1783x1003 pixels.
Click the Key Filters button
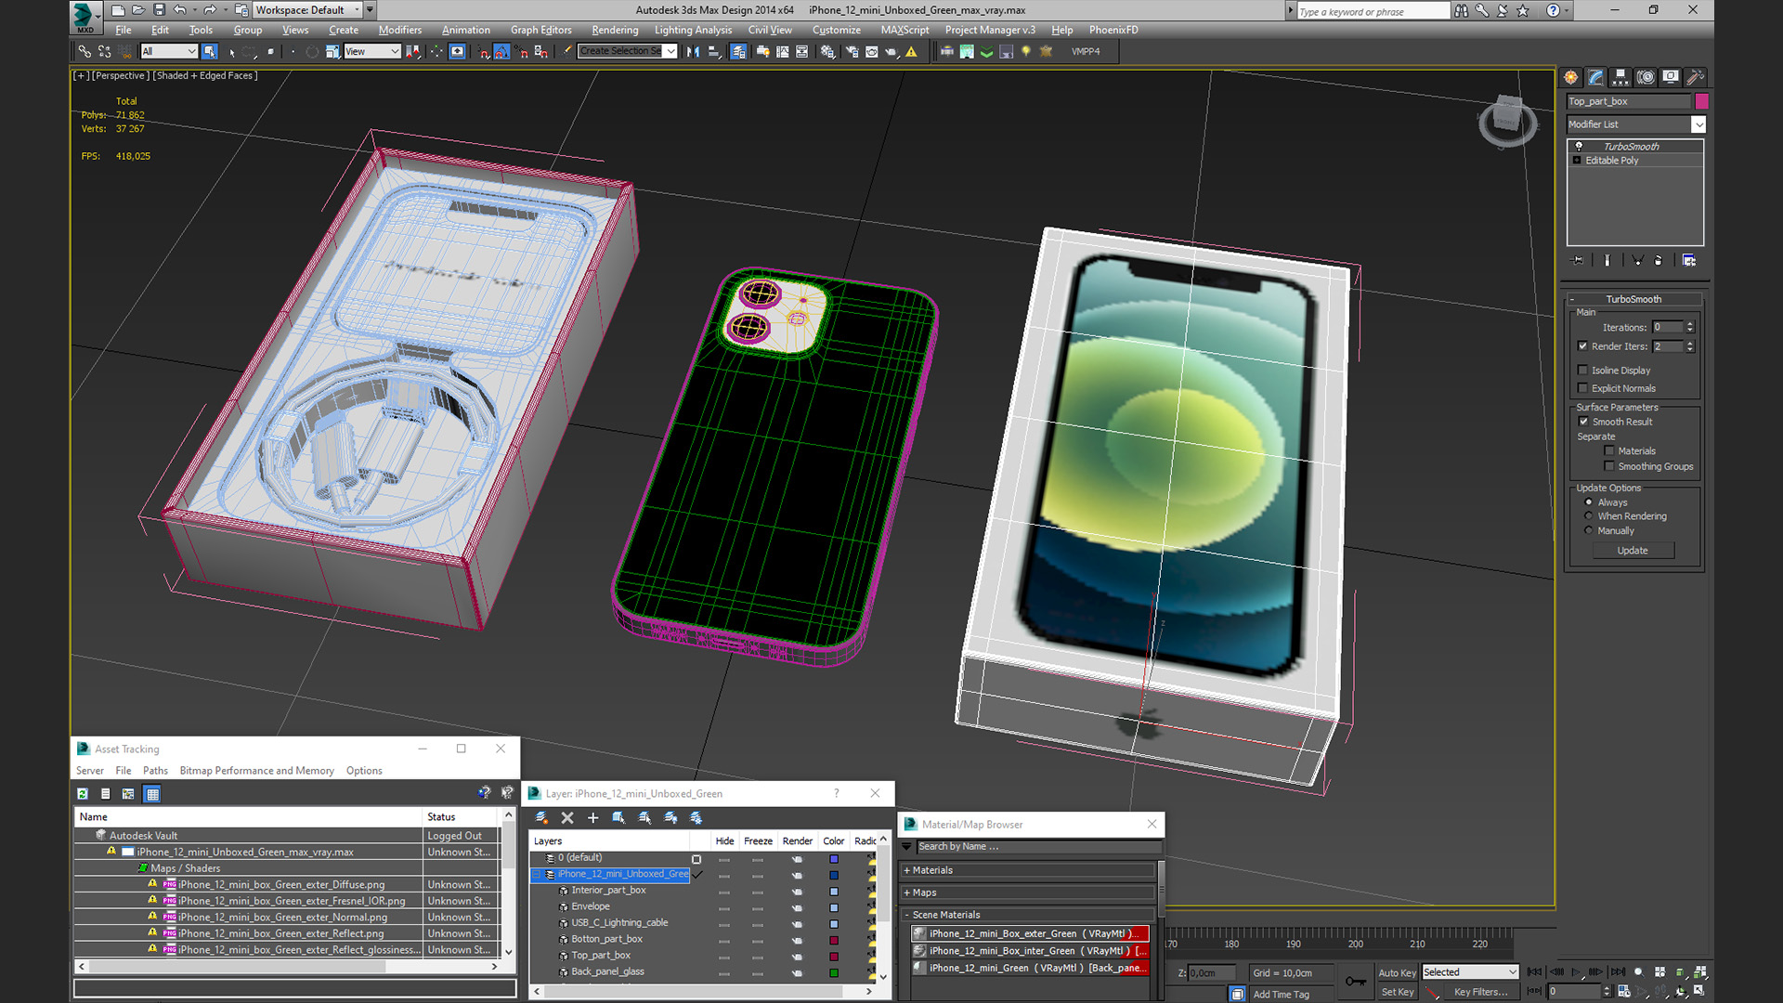tap(1480, 992)
